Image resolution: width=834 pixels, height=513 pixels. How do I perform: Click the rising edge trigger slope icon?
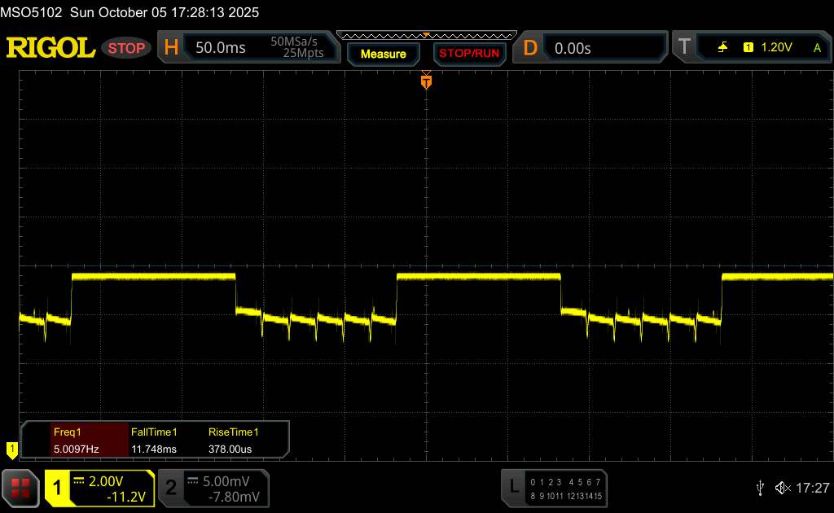722,48
